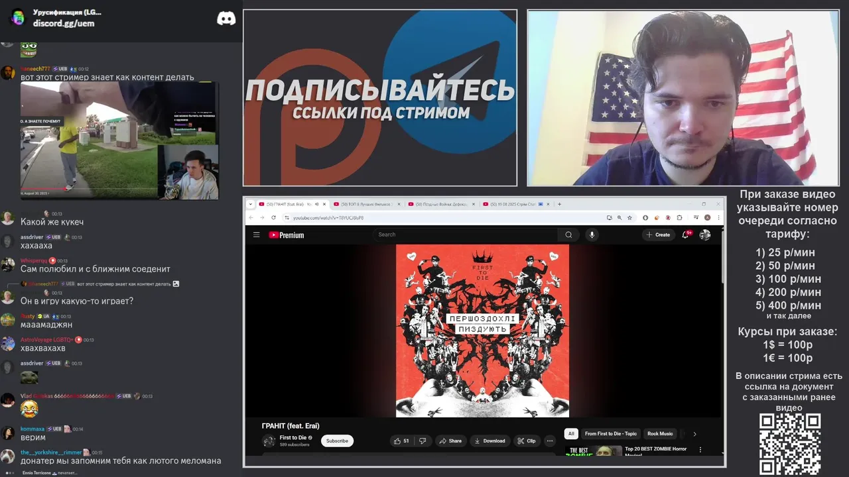
Task: Click username Whisperqq in chat
Action: point(34,260)
